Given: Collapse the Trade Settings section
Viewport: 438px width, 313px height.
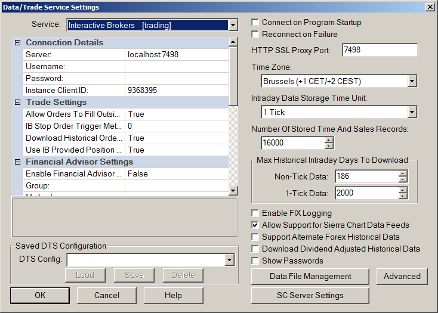Looking at the screenshot, I should pos(17,103).
